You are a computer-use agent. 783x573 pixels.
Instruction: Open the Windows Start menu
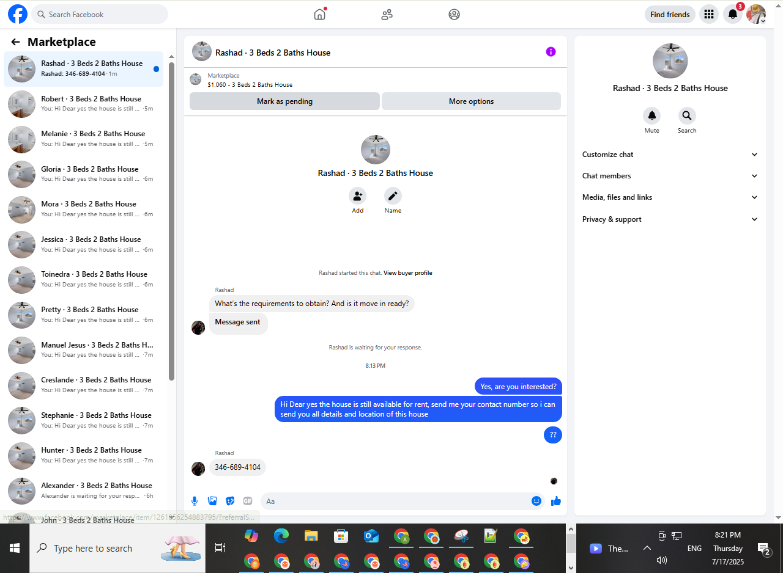click(x=15, y=548)
